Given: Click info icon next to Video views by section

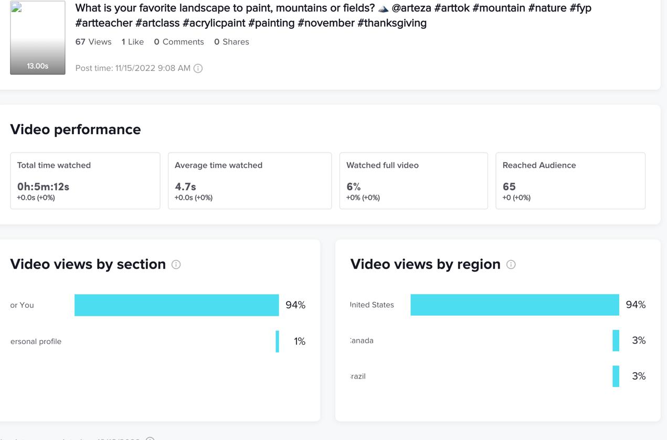Looking at the screenshot, I should [176, 264].
